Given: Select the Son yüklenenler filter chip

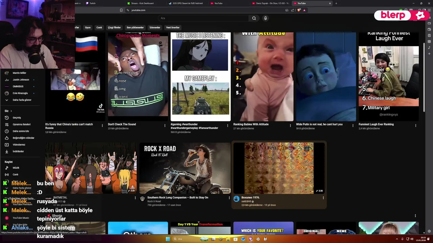Looking at the screenshot, I should [x=135, y=27].
